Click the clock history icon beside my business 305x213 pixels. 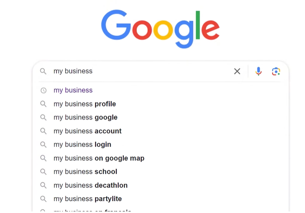pos(43,91)
